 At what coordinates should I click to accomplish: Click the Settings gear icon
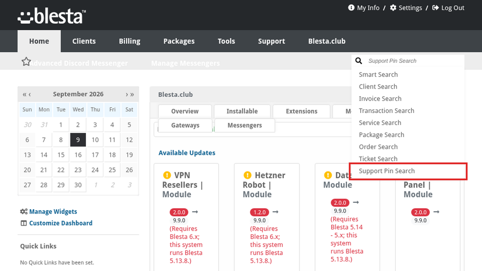click(393, 8)
